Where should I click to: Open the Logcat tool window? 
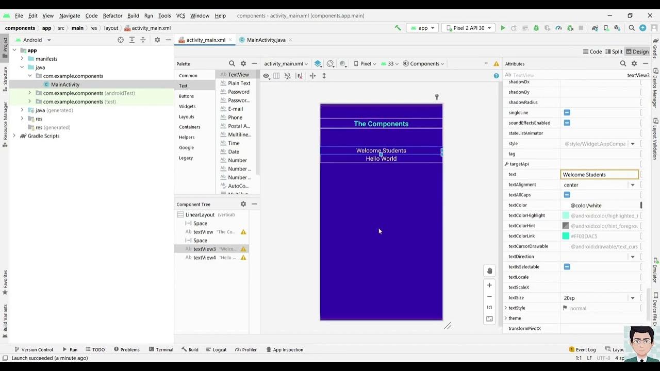(215, 349)
